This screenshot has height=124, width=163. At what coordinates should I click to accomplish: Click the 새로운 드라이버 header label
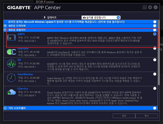pos(17,26)
